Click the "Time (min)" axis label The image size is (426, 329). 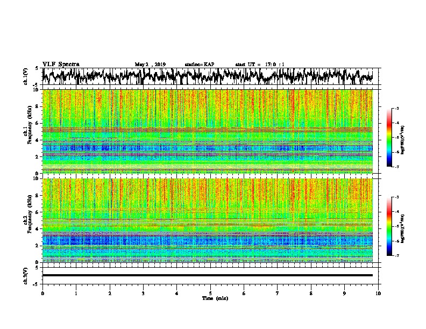[215, 298]
